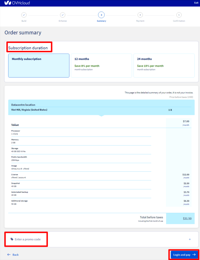The height and width of the screenshot is (260, 200).
Task: Click the 'Processor' row label
Action: point(15,131)
